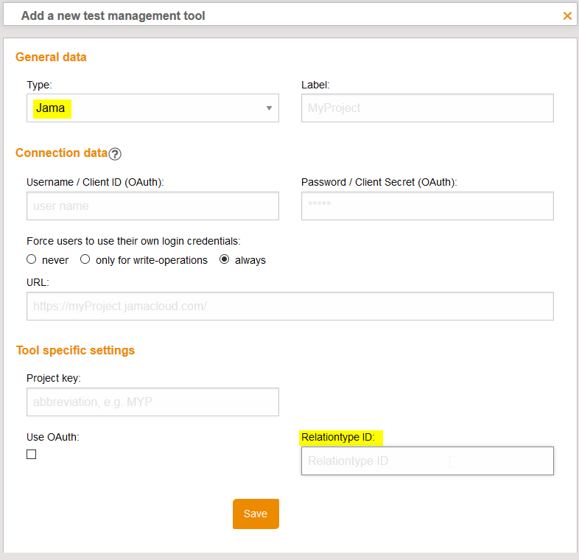579x560 pixels.
Task: Focus the Username / Client ID field
Action: (x=152, y=206)
